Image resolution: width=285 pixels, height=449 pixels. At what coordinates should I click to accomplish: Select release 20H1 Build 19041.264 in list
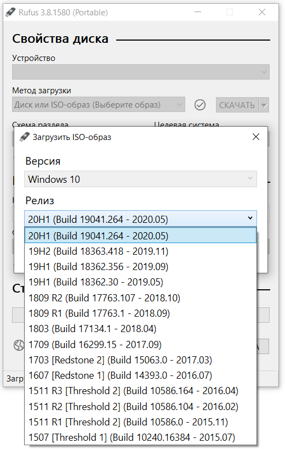[140, 235]
